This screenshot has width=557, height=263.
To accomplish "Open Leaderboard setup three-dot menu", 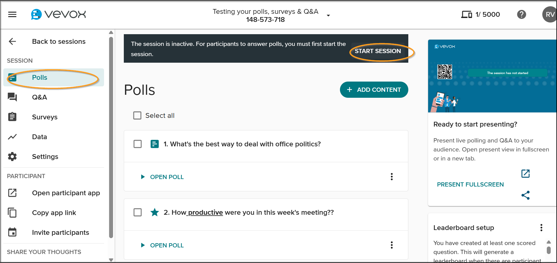I will click(541, 228).
